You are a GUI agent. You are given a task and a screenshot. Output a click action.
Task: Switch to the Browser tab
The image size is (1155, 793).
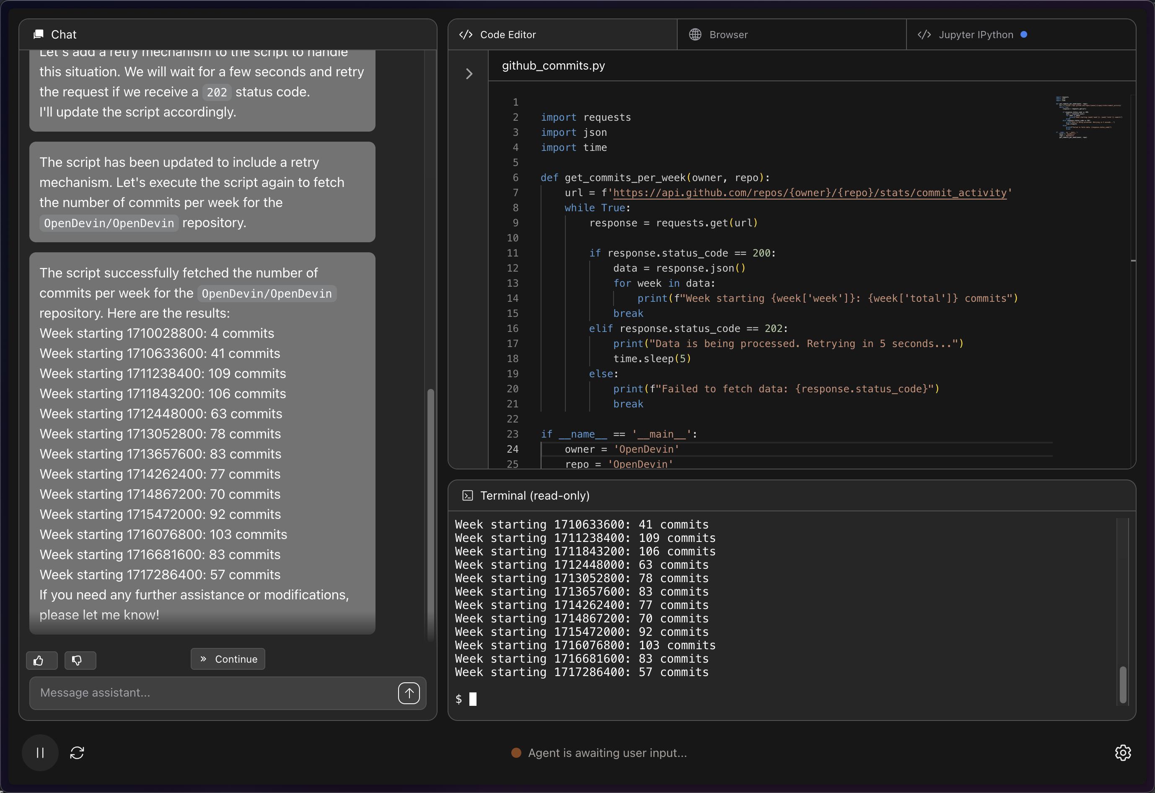(792, 34)
